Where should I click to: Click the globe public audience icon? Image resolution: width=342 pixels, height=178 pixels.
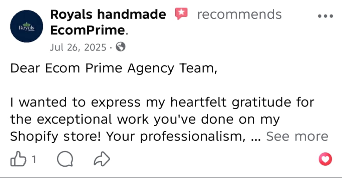121,47
